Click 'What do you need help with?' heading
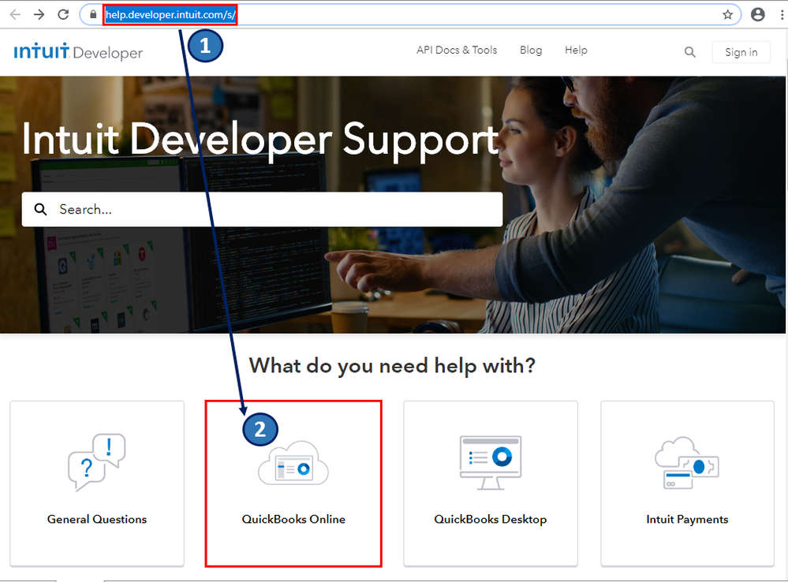This screenshot has height=582, width=788. coord(393,365)
